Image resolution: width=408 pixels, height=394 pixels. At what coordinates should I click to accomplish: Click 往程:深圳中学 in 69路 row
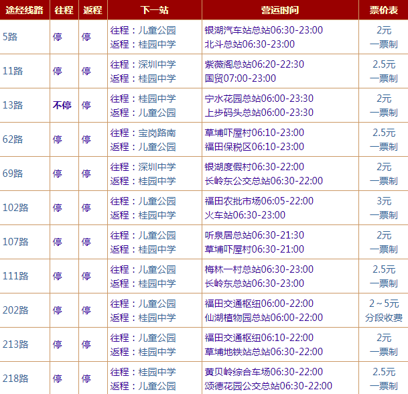(143, 167)
